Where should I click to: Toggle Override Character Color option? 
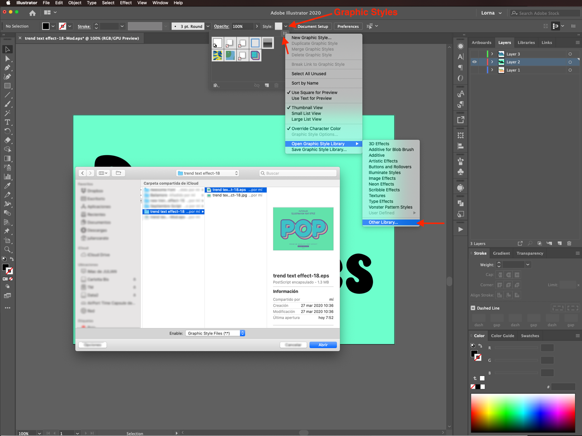[x=316, y=129]
